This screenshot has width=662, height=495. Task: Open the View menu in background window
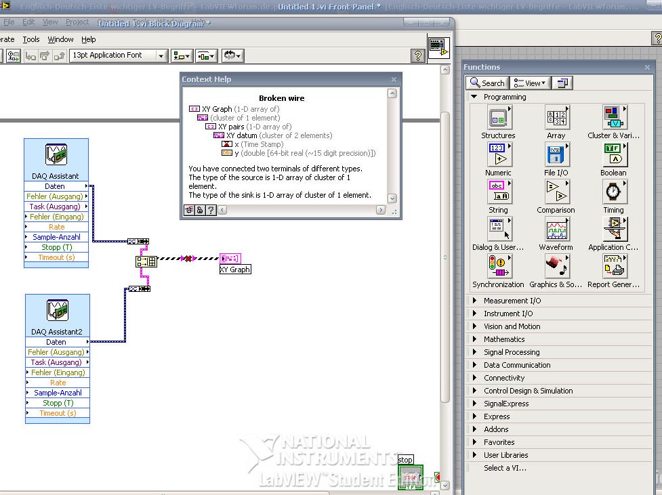point(50,22)
